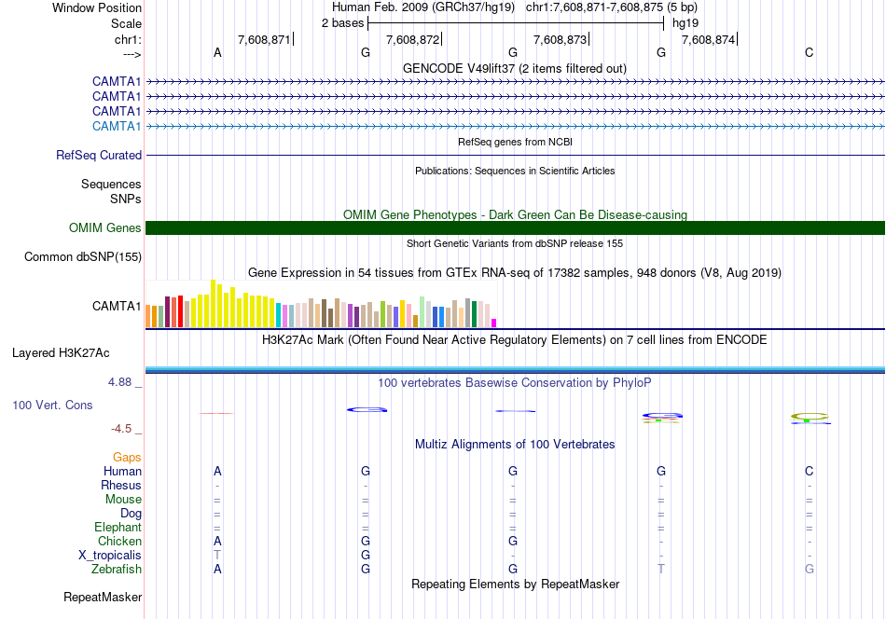Click the "Sequences" track label
Image resolution: width=886 pixels, height=619 pixels.
point(111,185)
